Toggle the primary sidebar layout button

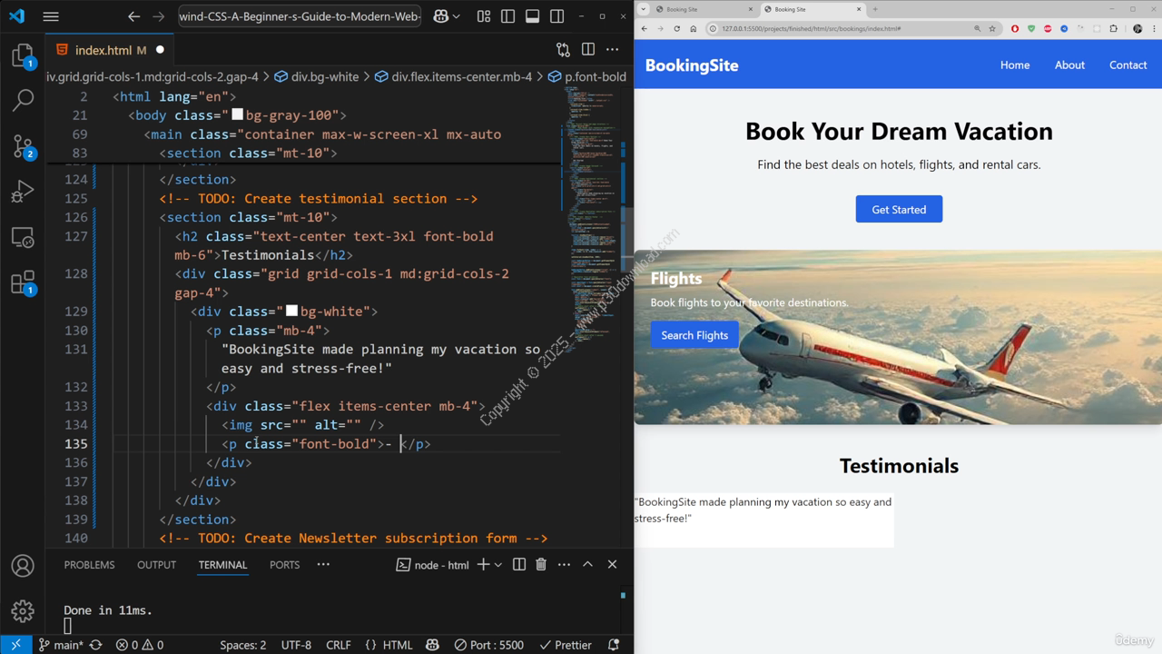tap(507, 16)
